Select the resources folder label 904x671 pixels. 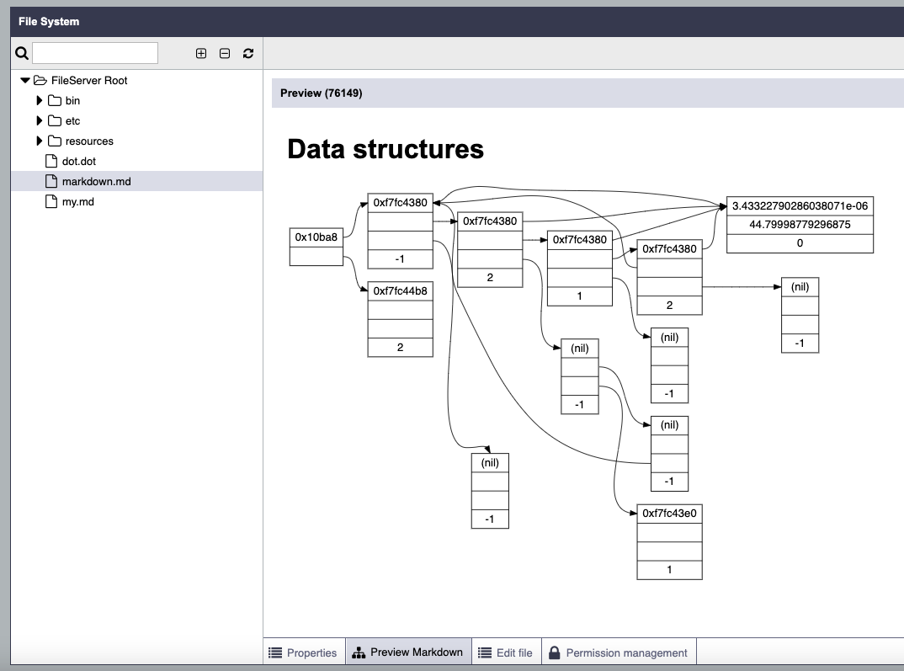point(89,141)
